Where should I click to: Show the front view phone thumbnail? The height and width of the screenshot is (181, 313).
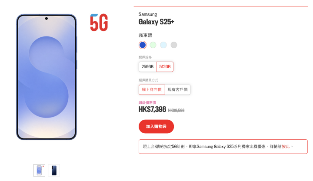coord(39,170)
